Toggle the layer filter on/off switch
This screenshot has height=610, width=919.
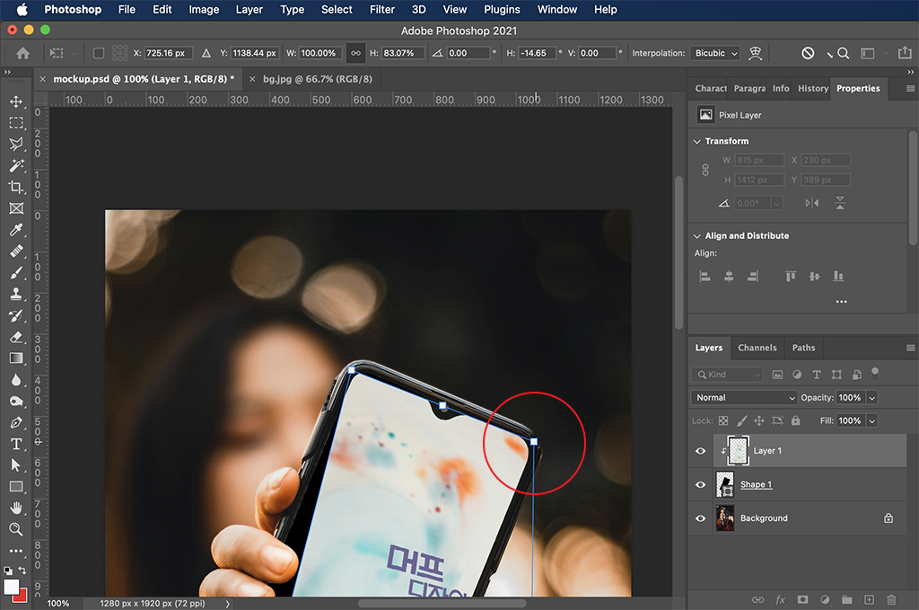(x=875, y=374)
